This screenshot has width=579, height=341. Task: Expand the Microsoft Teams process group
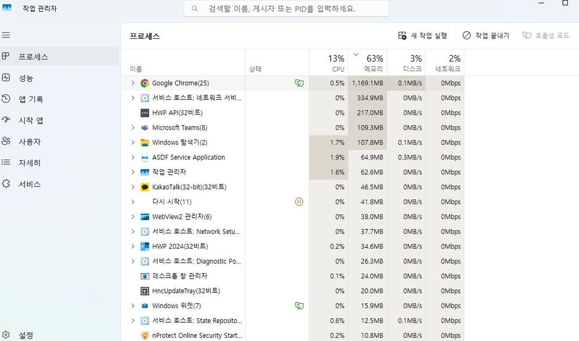pyautogui.click(x=133, y=127)
